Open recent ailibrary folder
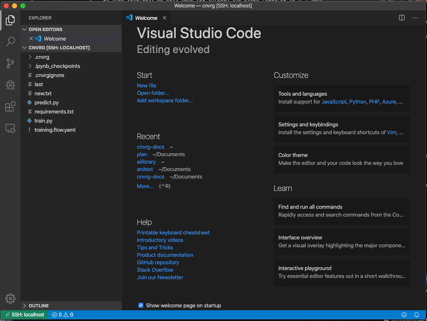This screenshot has width=427, height=321. coord(146,162)
